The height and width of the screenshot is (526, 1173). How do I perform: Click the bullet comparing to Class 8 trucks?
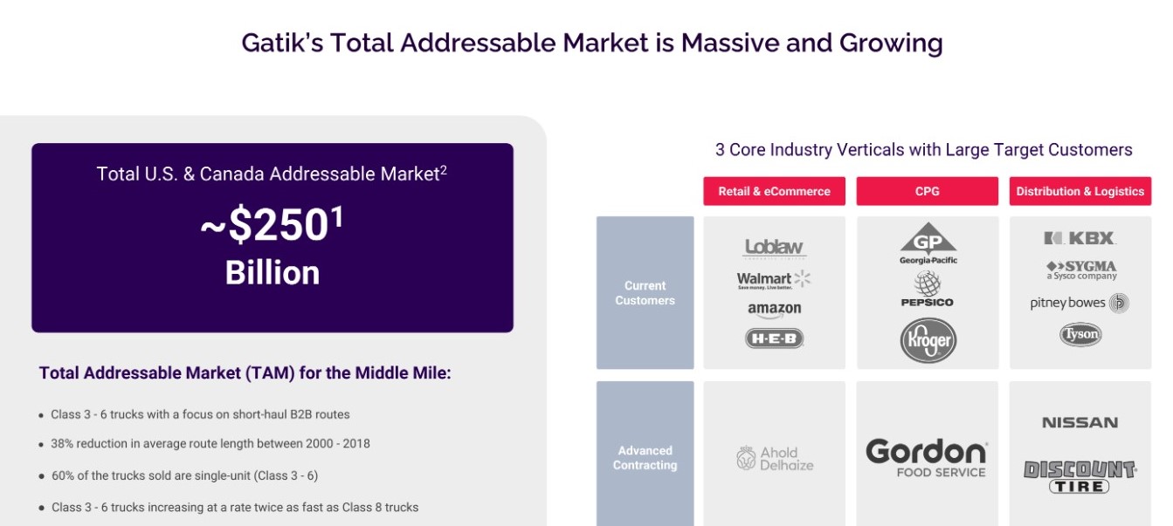pos(235,507)
